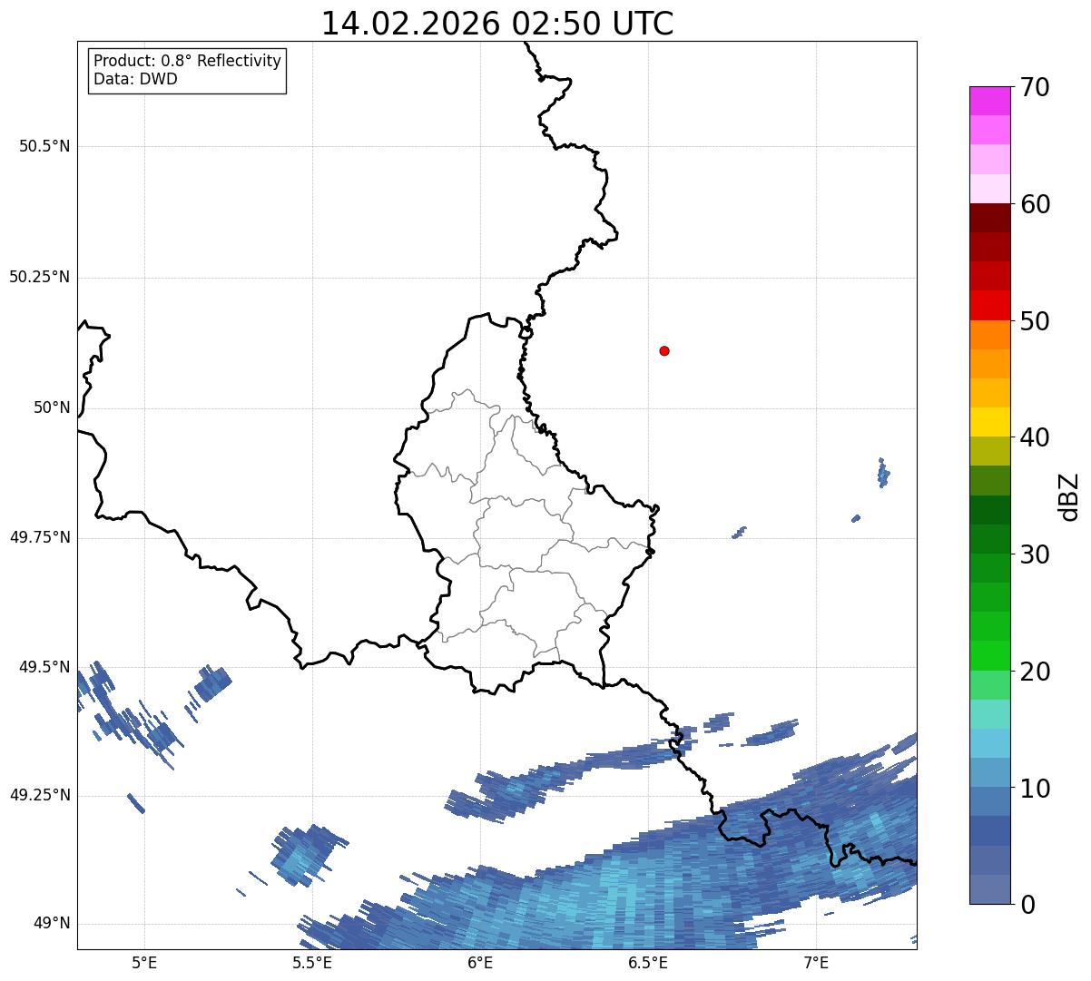Click the orange colorbar segment below 50
This screenshot has height=981, width=1091.
click(989, 335)
